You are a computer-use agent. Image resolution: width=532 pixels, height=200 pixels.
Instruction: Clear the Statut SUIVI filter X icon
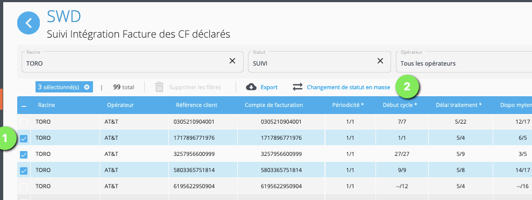[x=380, y=61]
